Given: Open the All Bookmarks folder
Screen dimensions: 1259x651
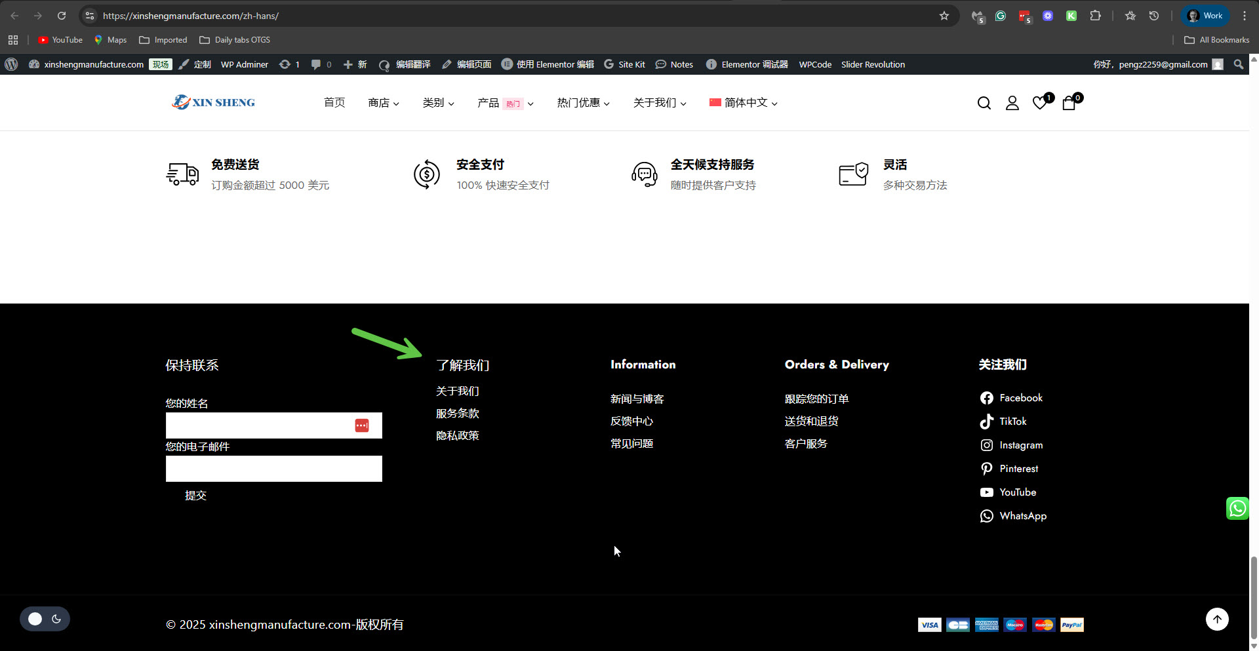Looking at the screenshot, I should 1217,40.
